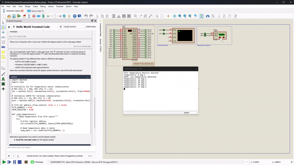The image size is (294, 165).
Task: Click the zoom in magnifier icon
Action: click(x=180, y=16)
